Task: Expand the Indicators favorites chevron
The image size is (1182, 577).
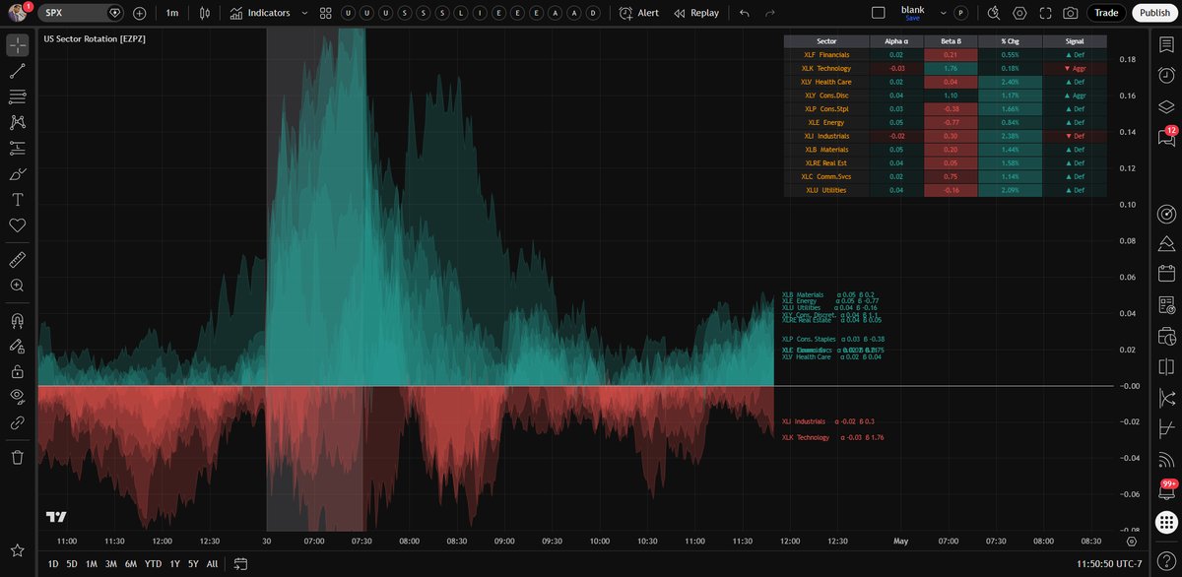Action: pos(304,13)
